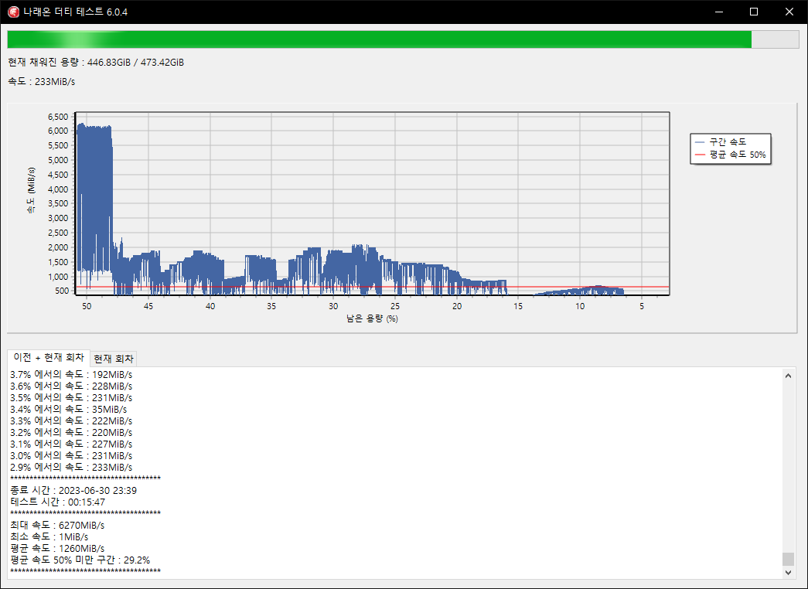Click the '속도 : 233MiB/s' label
This screenshot has height=589, width=808.
pos(42,81)
